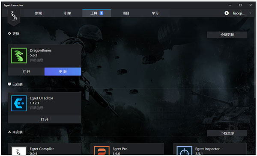Click 全部更新 update all button
This screenshot has width=257, height=156.
[x=227, y=35]
